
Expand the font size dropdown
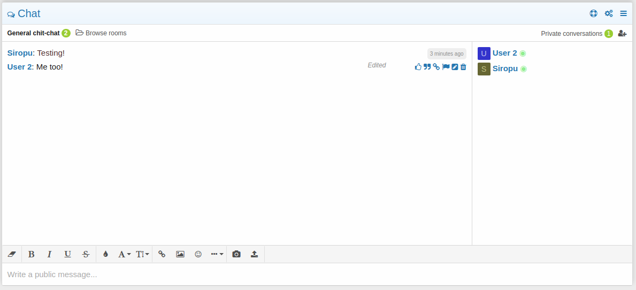142,254
